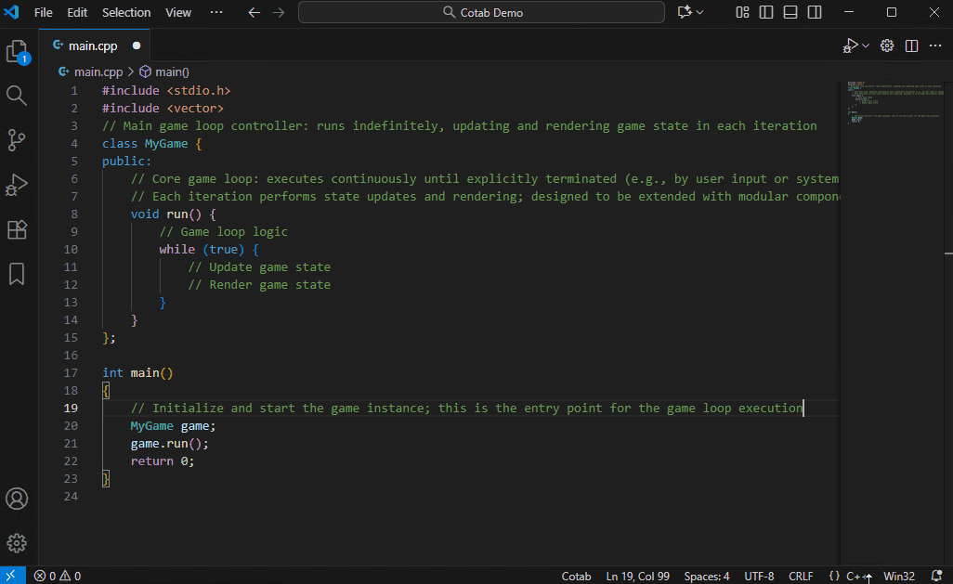Toggle the primary side bar visibility
The image size is (953, 584).
coord(766,13)
